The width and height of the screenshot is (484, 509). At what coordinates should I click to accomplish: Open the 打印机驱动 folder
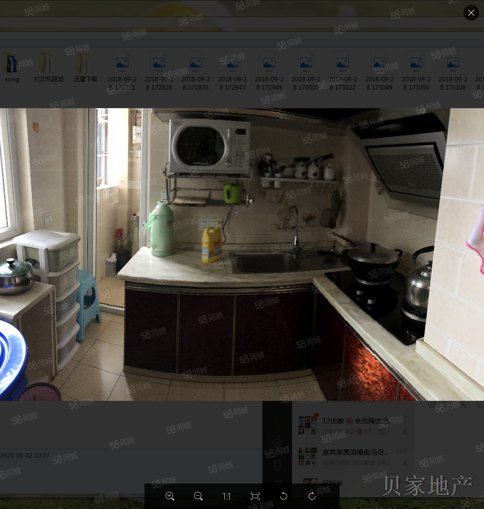pos(48,67)
